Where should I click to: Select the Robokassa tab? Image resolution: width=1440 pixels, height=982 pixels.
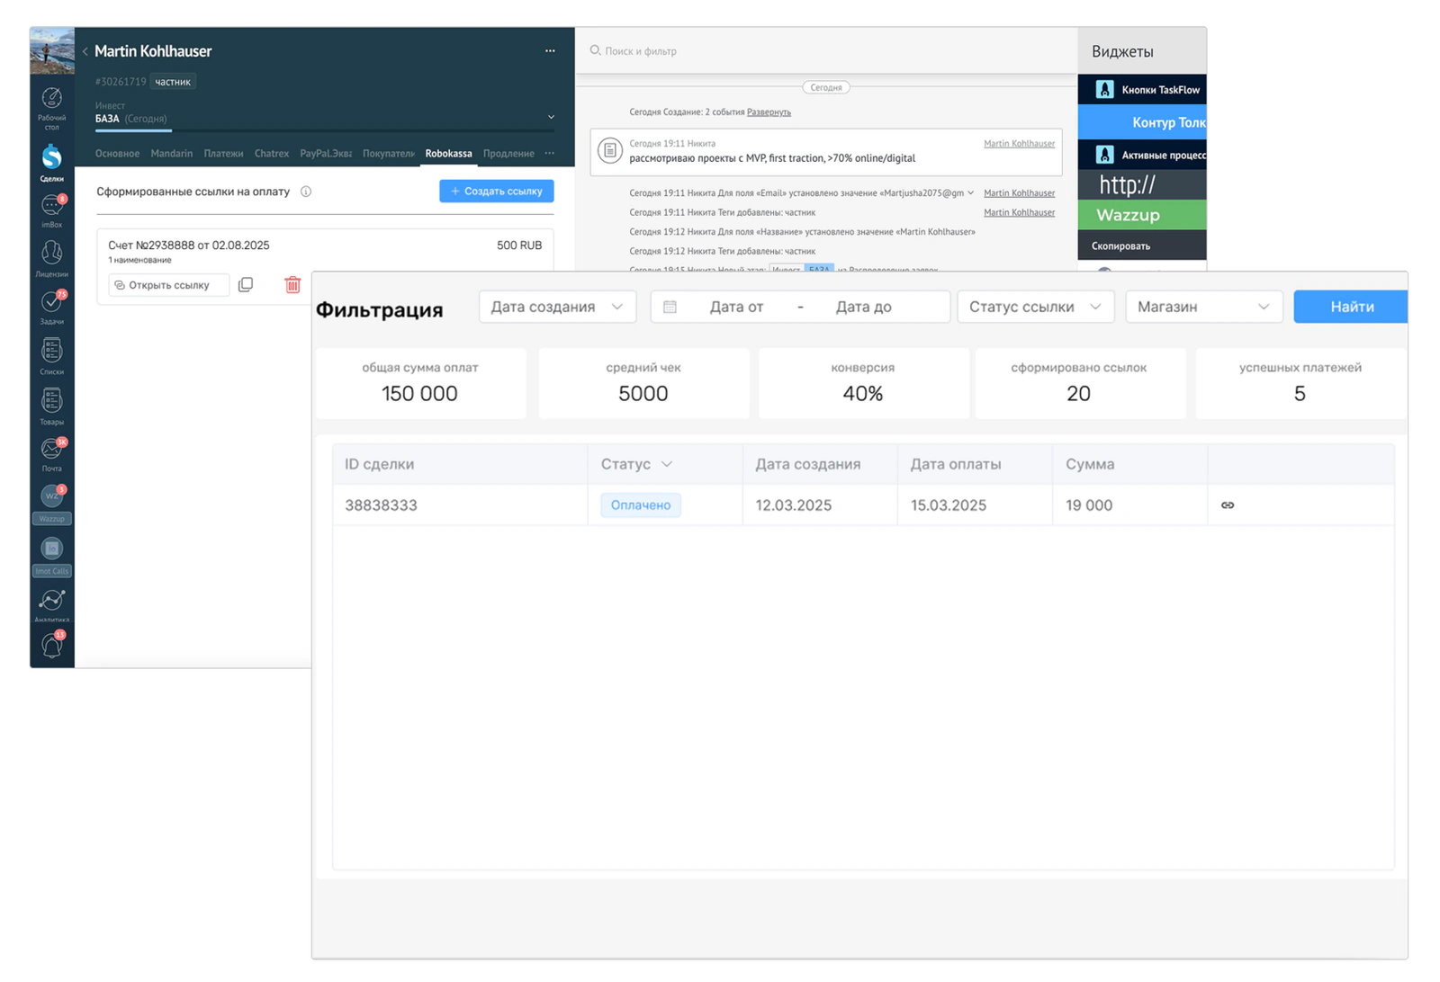coord(448,154)
